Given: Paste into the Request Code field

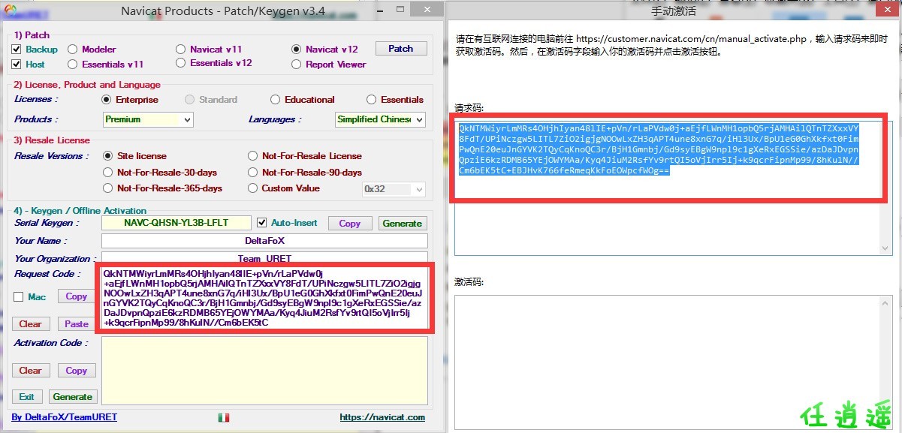Looking at the screenshot, I should (x=77, y=324).
